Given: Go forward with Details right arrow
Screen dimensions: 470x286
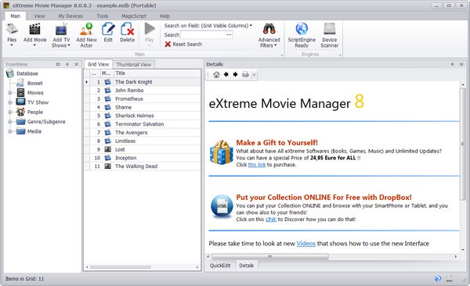Looking at the screenshot, I should 236,74.
